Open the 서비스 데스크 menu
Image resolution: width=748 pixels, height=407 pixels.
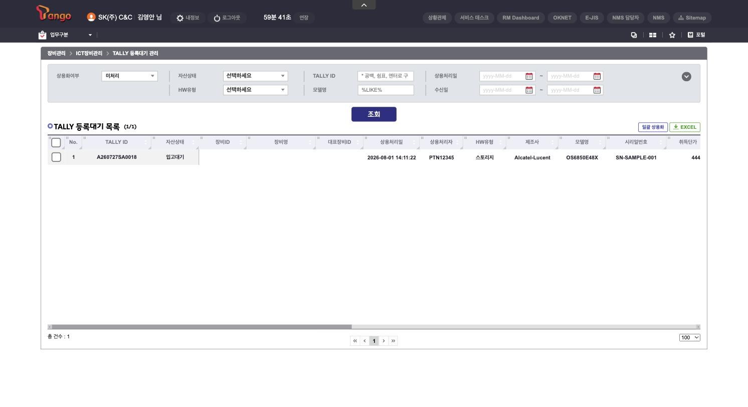pos(474,18)
